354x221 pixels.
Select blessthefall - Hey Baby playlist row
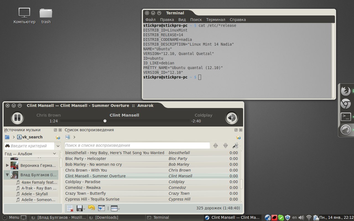(x=152, y=153)
